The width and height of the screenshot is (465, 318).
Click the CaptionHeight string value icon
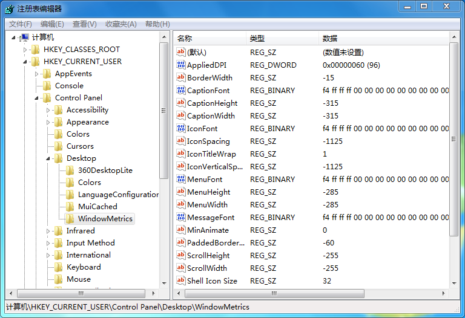coord(180,103)
